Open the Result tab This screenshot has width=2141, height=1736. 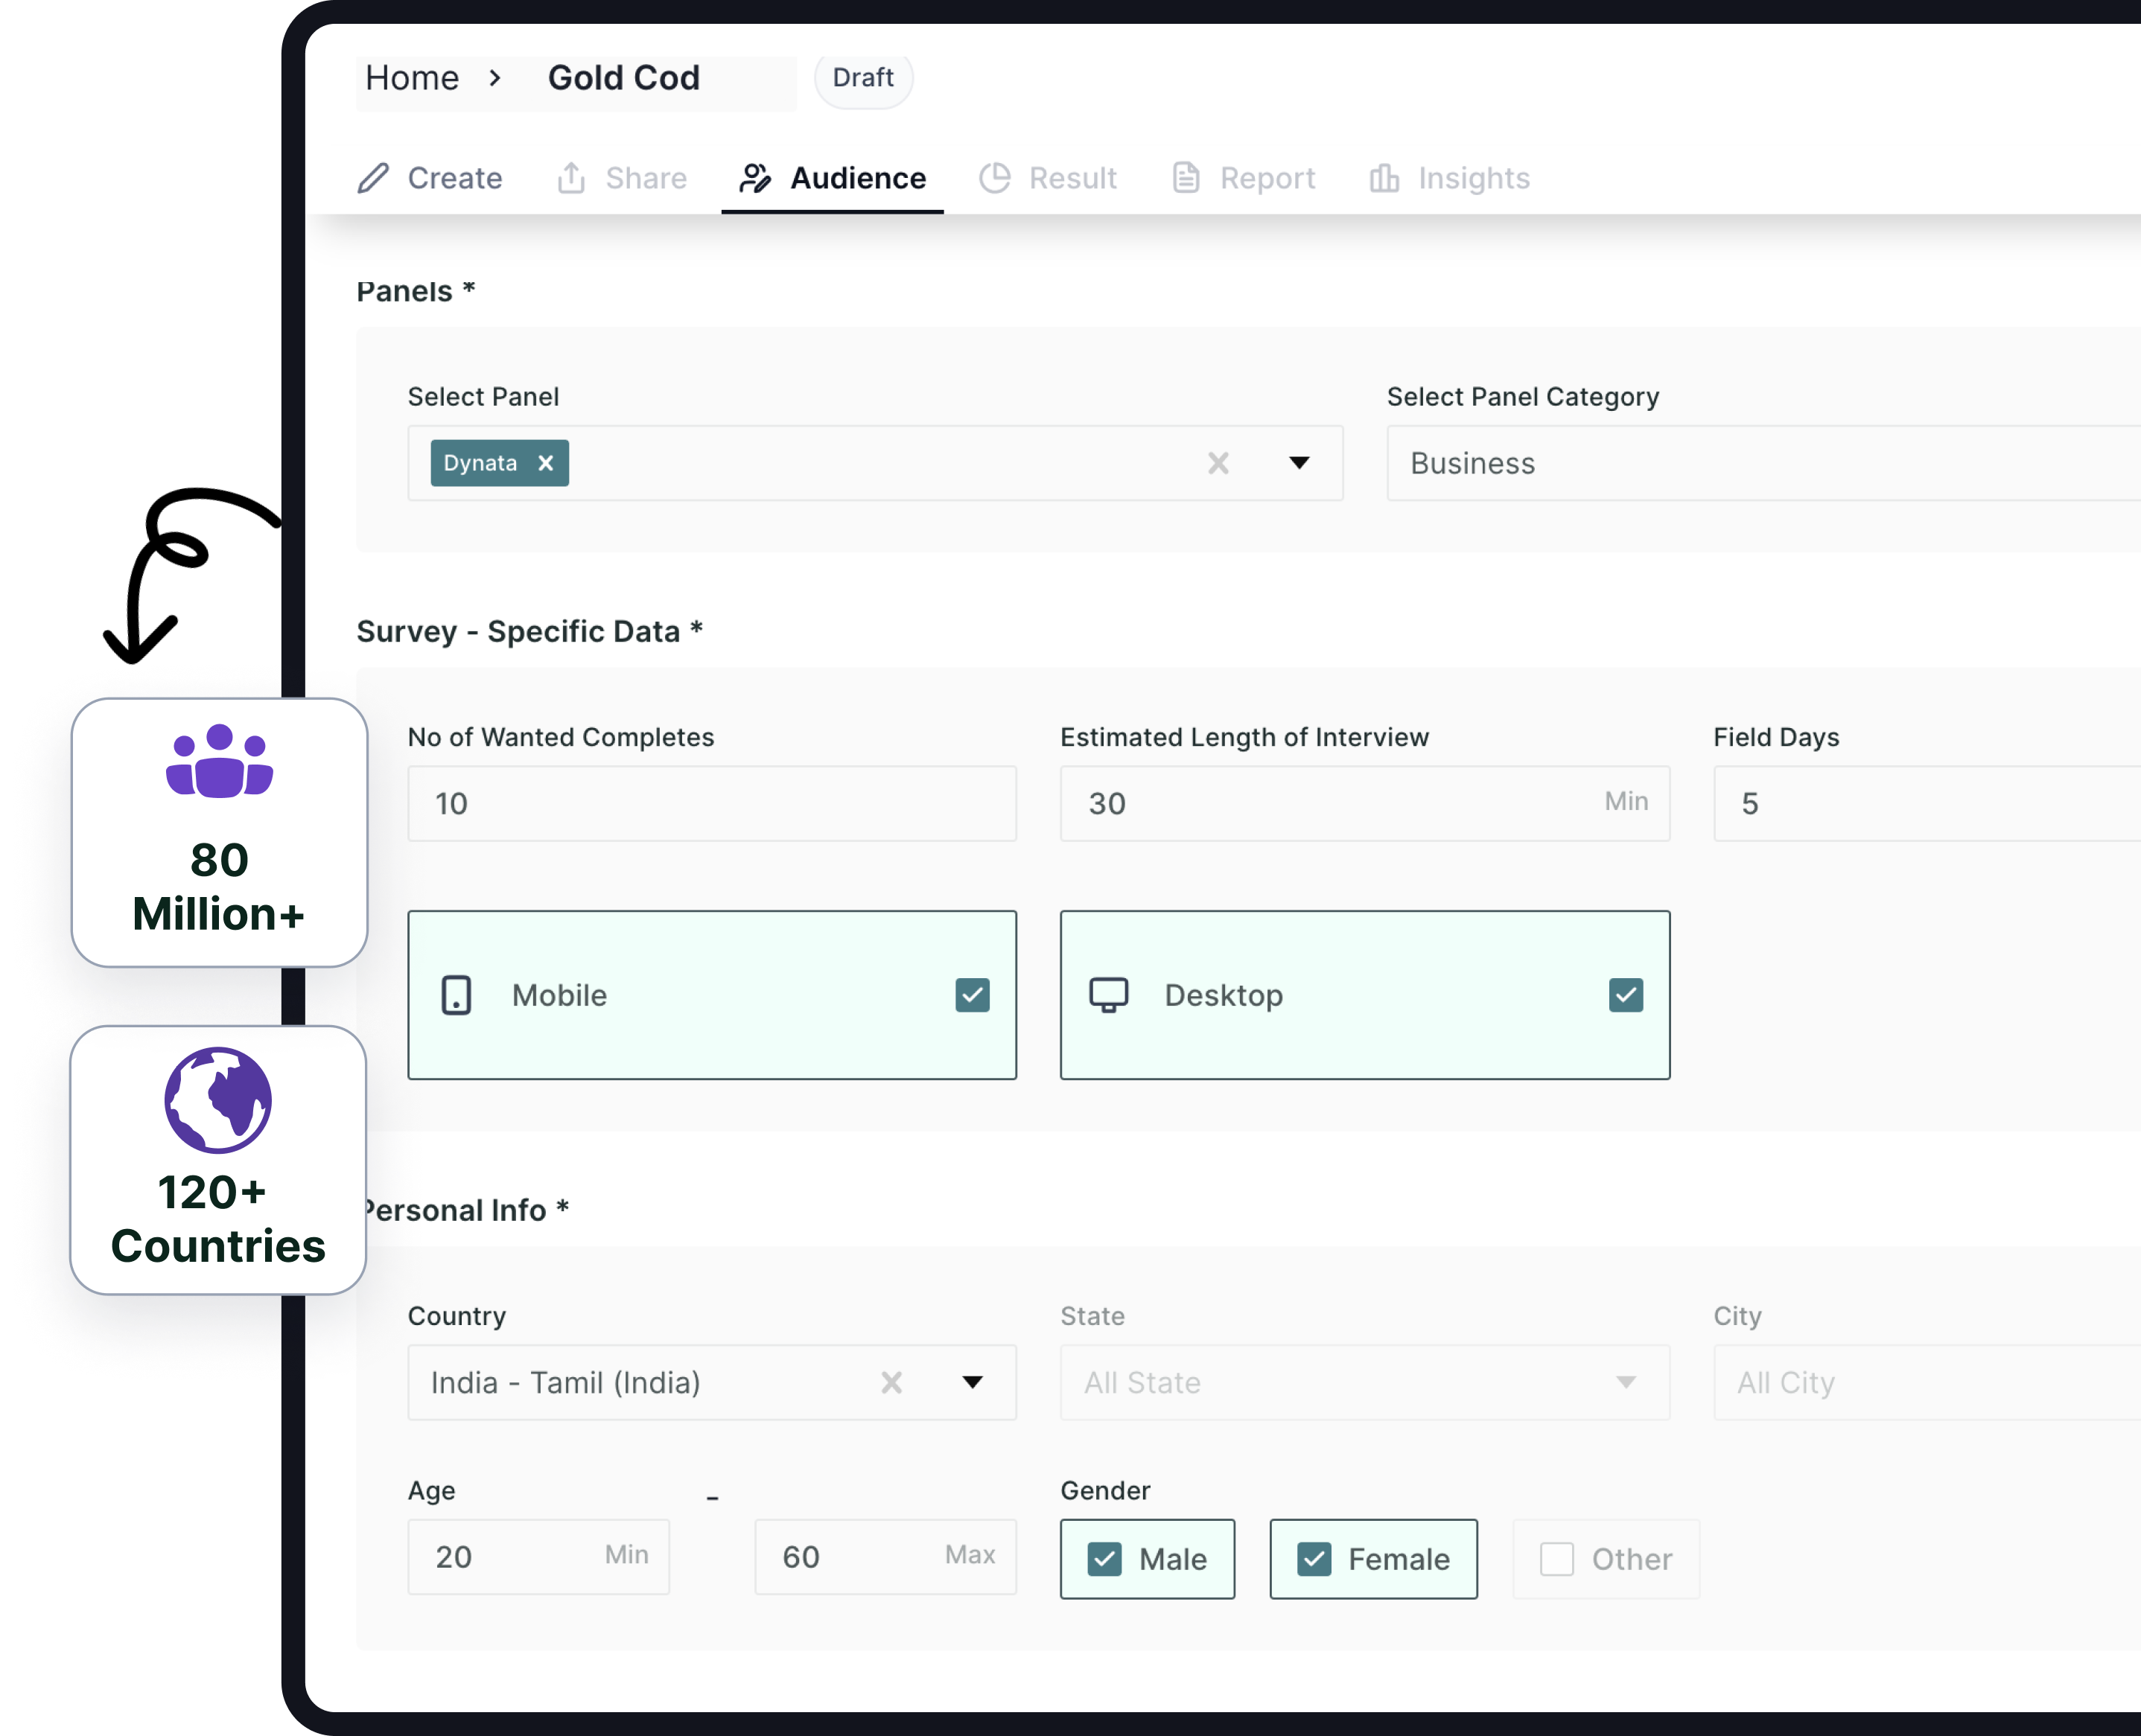[1048, 178]
